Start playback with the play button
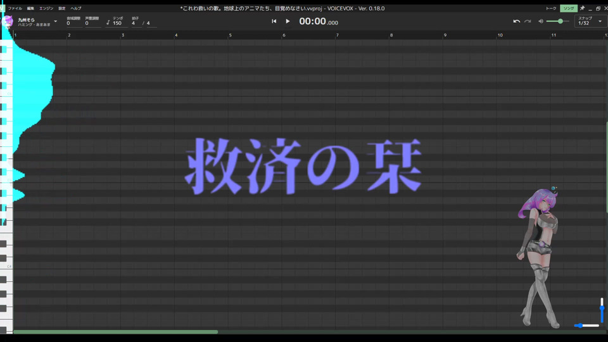The width and height of the screenshot is (608, 342). (x=288, y=22)
